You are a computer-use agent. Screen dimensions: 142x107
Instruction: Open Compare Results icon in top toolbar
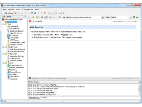pos(45,13)
